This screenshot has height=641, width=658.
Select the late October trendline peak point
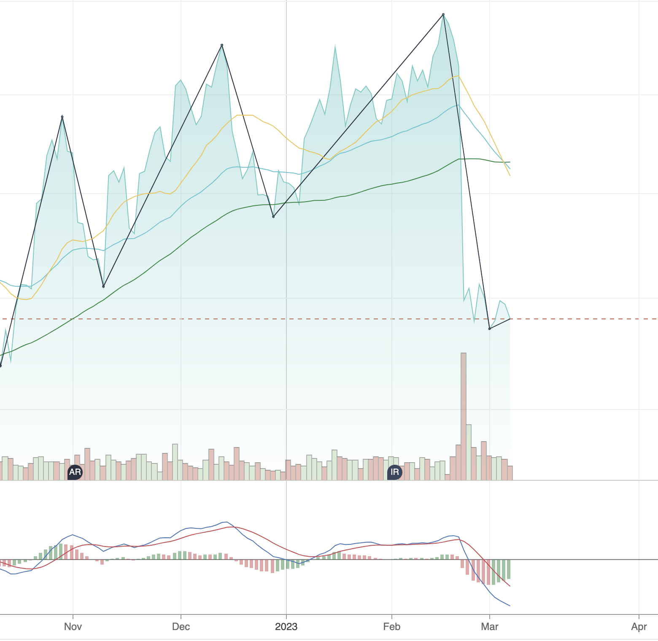pyautogui.click(x=62, y=116)
